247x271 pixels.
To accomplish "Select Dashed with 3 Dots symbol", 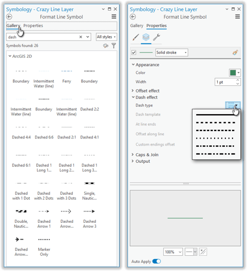I will 66,191.
